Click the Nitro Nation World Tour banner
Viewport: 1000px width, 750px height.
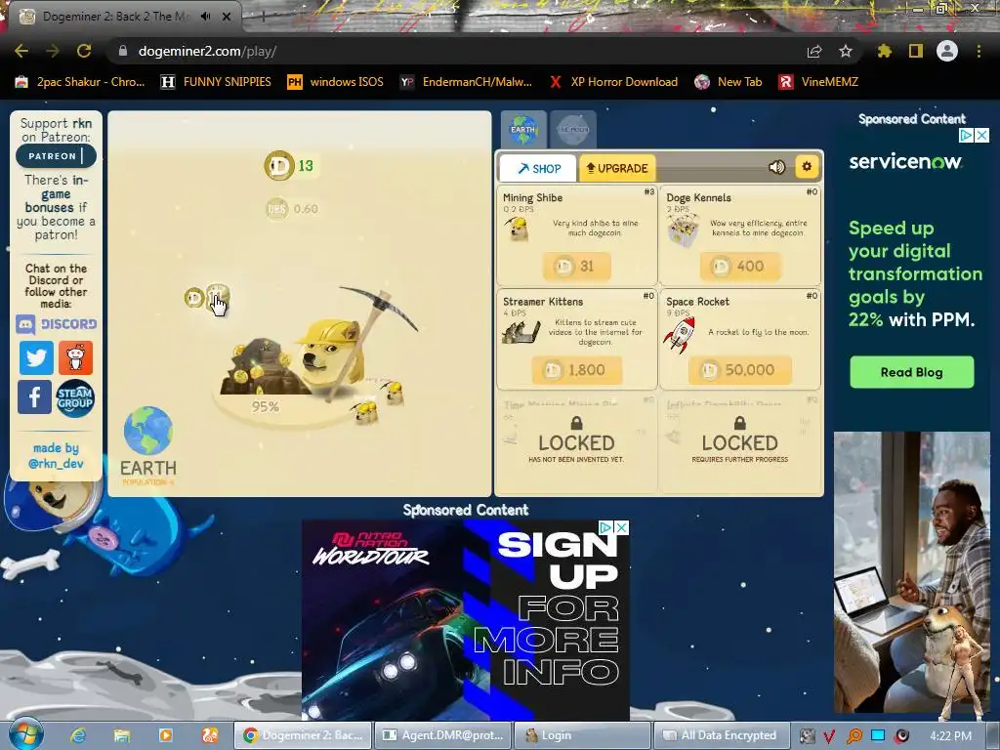coord(466,620)
